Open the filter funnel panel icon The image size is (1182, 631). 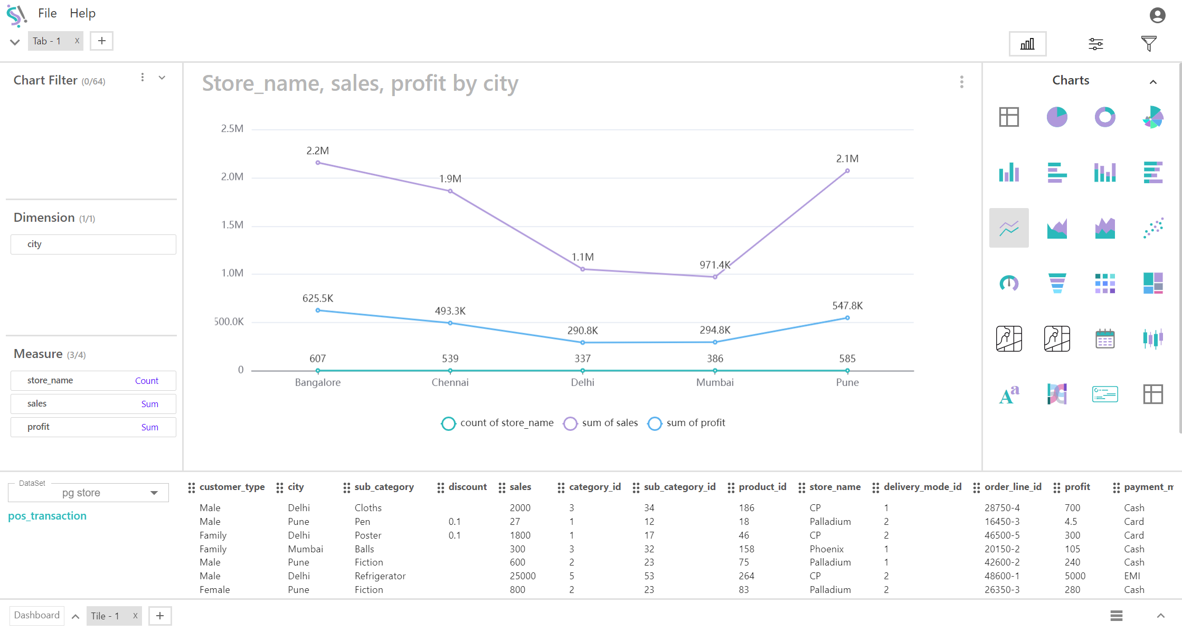1148,44
